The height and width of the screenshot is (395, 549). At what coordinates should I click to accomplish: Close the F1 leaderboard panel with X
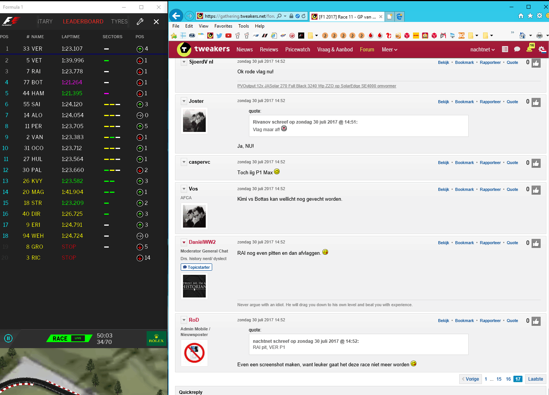pyautogui.click(x=156, y=22)
